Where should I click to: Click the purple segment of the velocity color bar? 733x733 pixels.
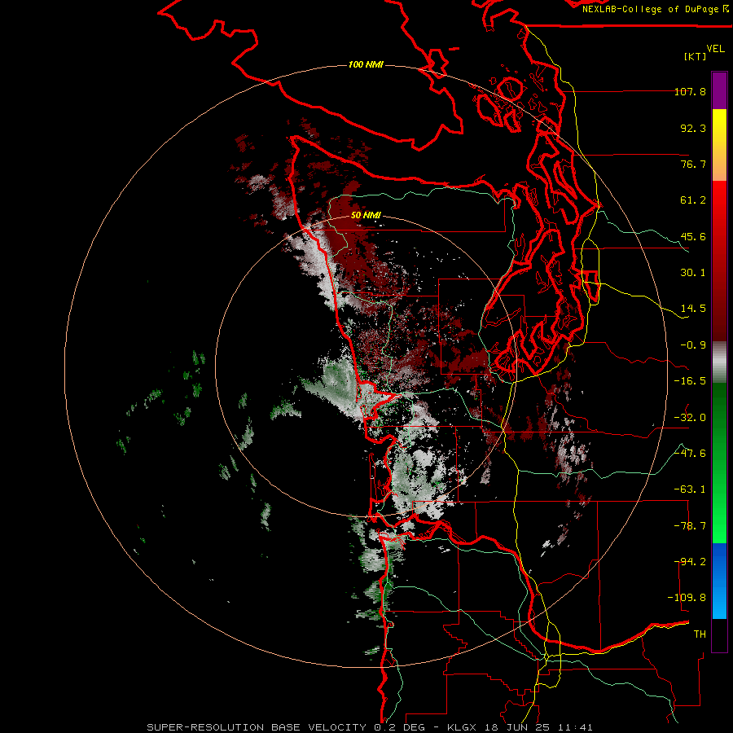[x=719, y=90]
